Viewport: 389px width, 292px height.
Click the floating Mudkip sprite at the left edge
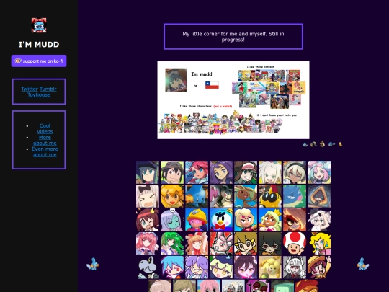[x=92, y=264]
